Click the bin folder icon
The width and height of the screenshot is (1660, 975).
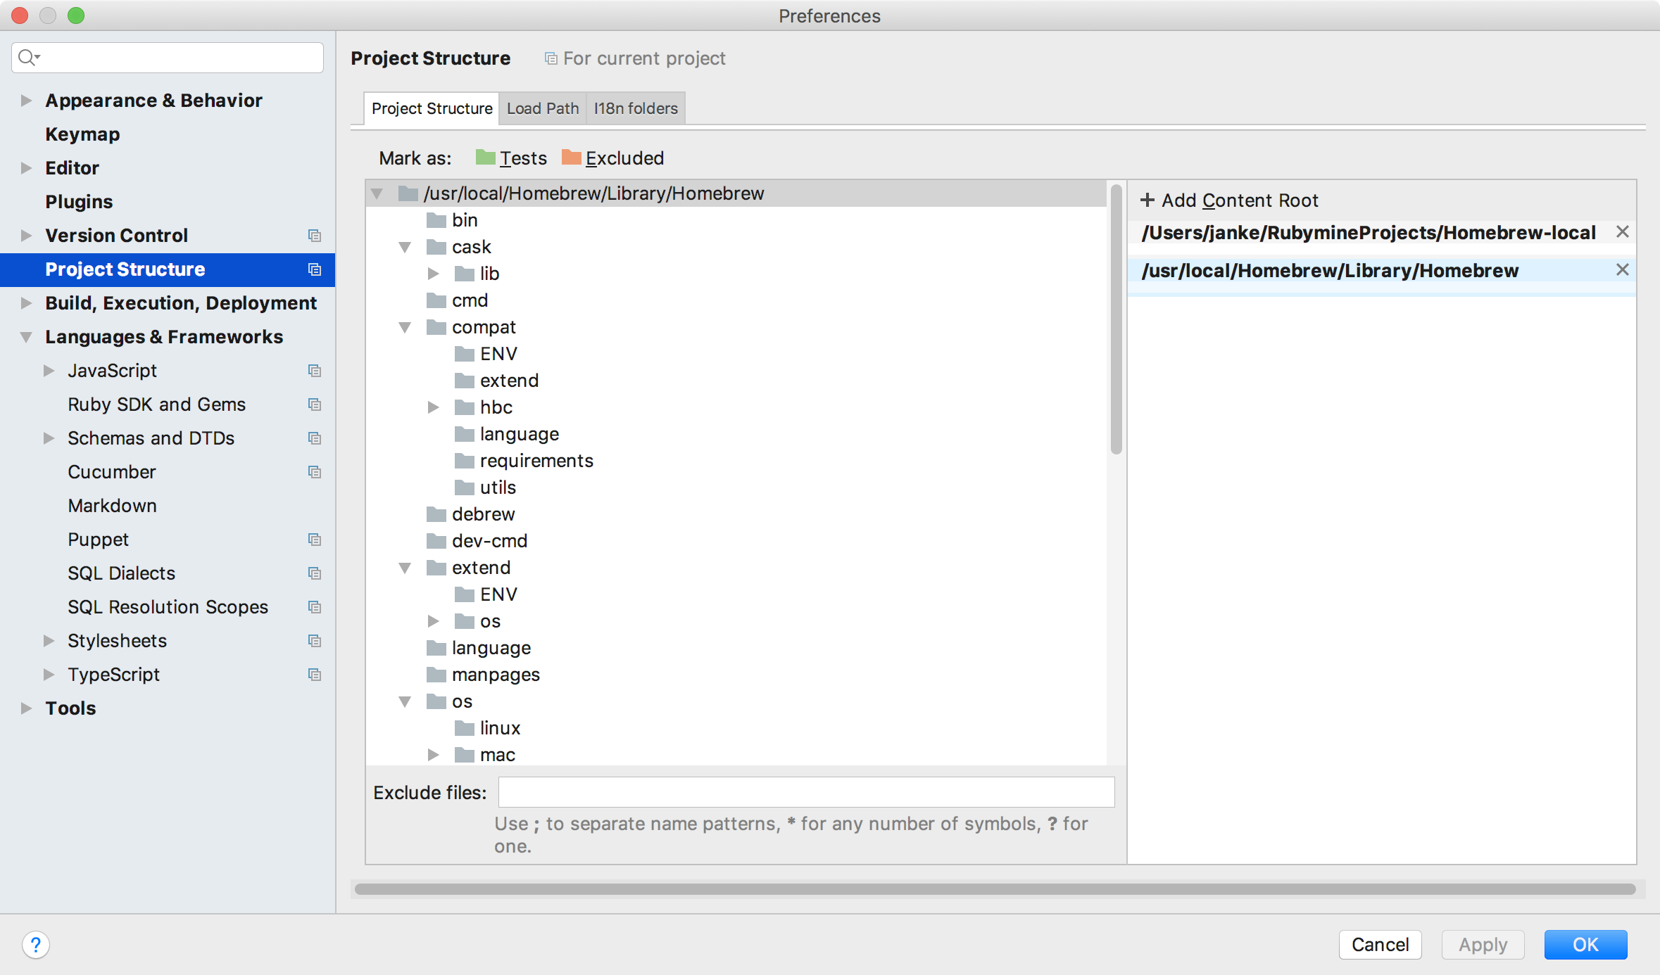pos(436,220)
